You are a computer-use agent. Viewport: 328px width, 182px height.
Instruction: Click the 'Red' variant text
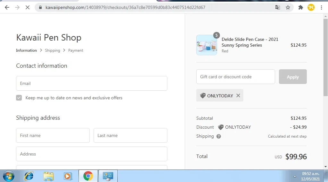click(225, 51)
